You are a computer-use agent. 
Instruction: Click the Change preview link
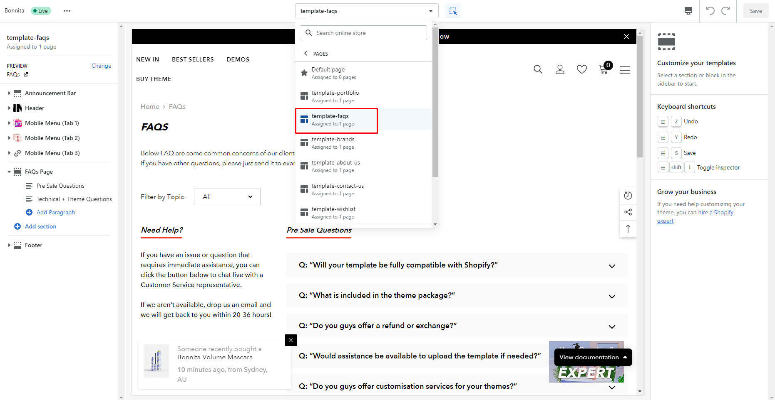tap(101, 66)
